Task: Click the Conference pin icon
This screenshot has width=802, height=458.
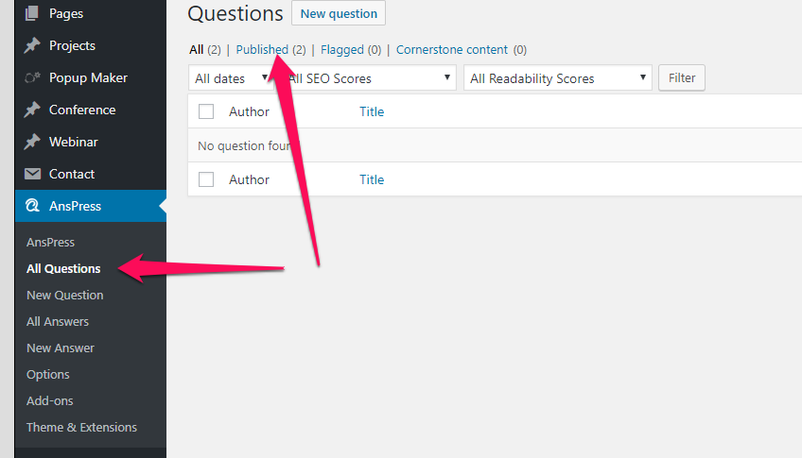Action: pos(32,110)
